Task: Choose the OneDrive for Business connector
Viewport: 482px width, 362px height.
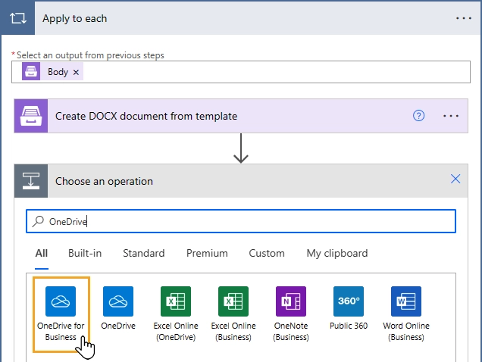Action: pos(61,314)
